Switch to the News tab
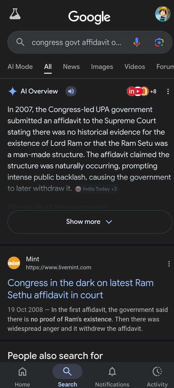Viewport: 174px width, 388px height. click(x=71, y=67)
